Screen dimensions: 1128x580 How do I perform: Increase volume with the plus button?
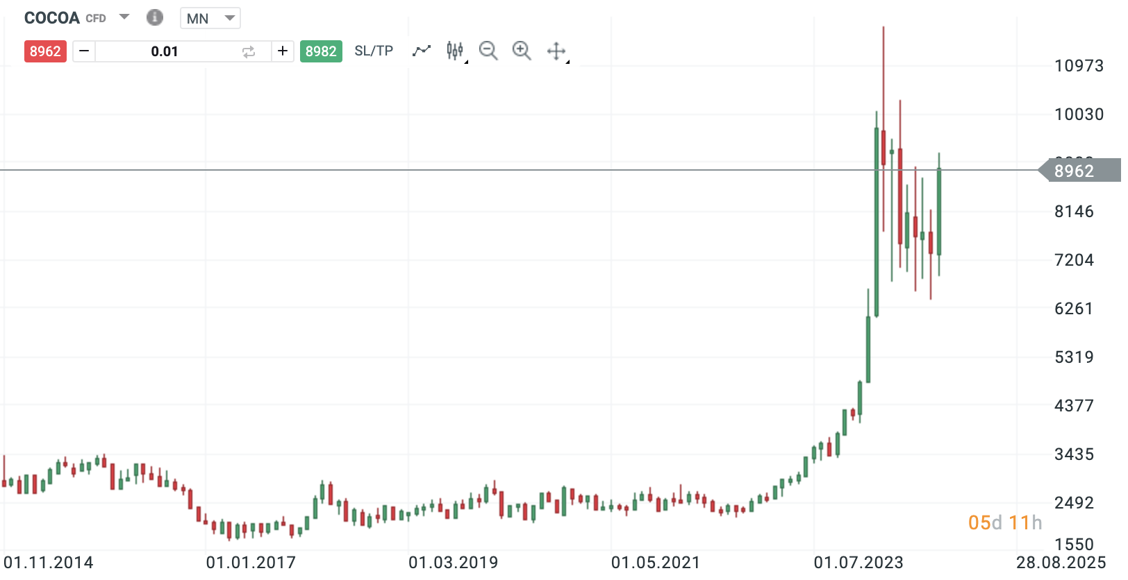point(283,51)
